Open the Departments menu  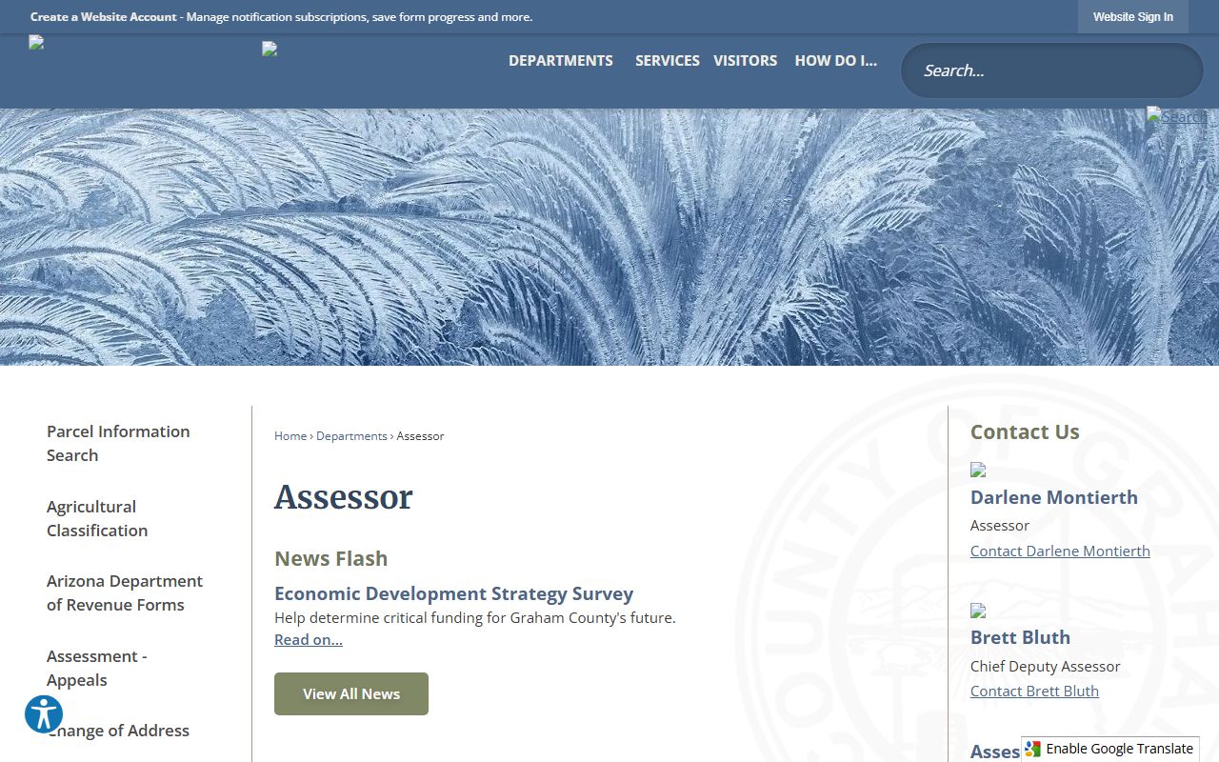tap(560, 60)
